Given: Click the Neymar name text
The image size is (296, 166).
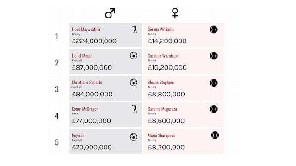Looking at the screenshot, I should coord(78,136).
